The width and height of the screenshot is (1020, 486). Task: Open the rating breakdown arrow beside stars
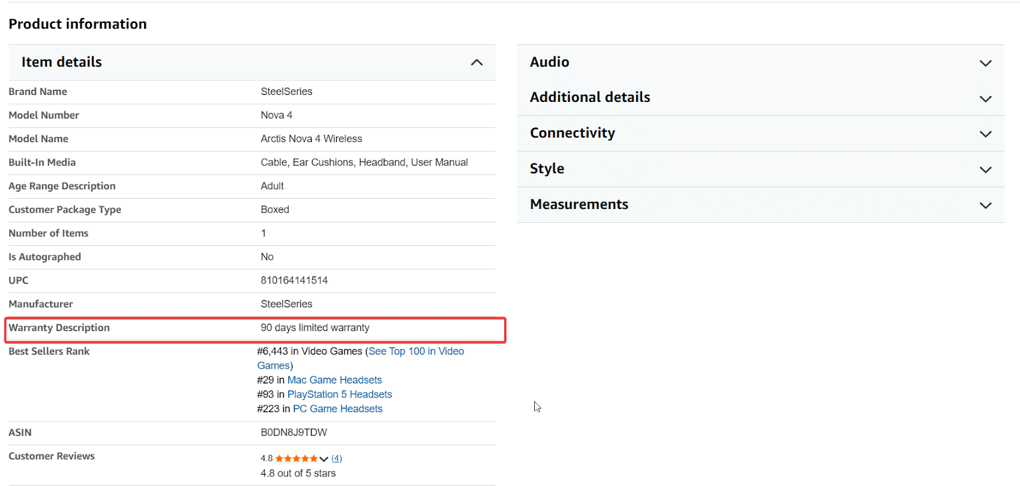(324, 459)
